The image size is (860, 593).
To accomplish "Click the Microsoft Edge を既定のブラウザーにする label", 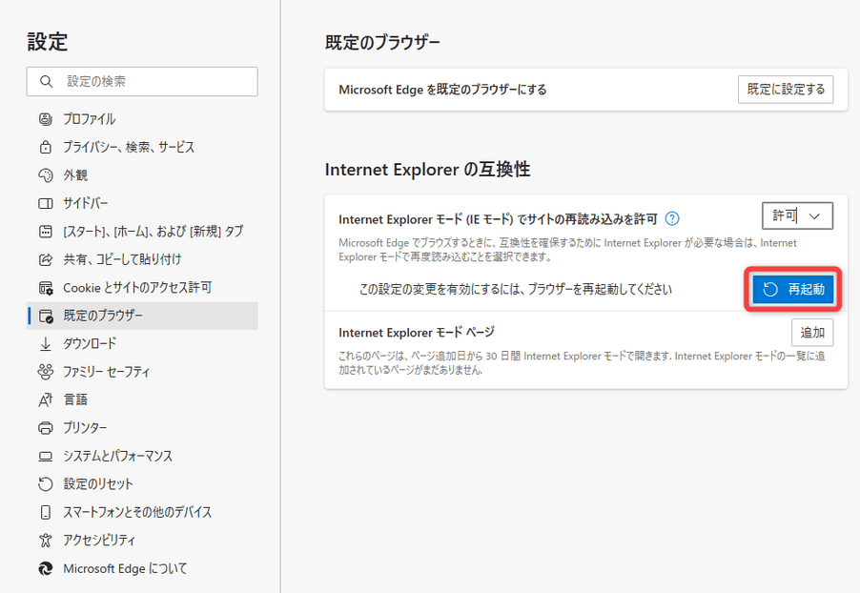I will coord(442,90).
